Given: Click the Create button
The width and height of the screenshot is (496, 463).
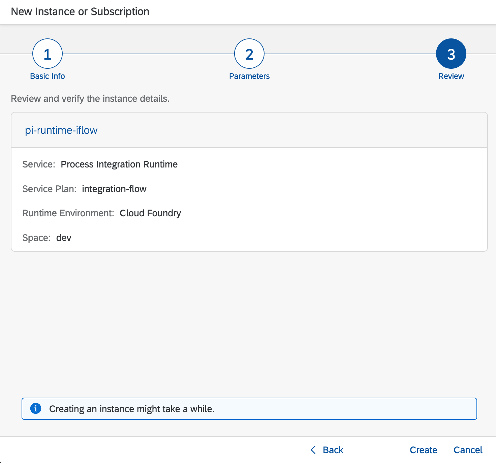Looking at the screenshot, I should [x=424, y=450].
